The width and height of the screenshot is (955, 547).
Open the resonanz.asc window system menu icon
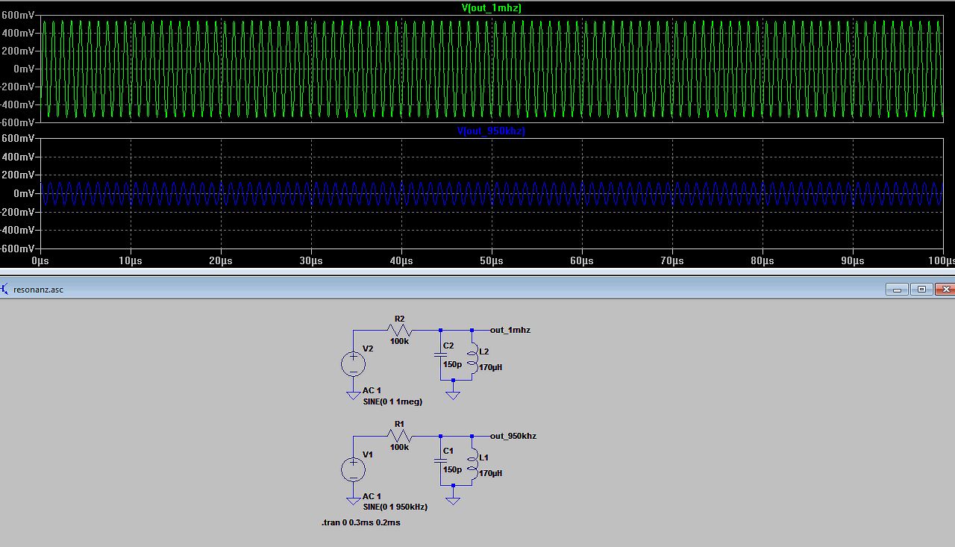(5, 289)
